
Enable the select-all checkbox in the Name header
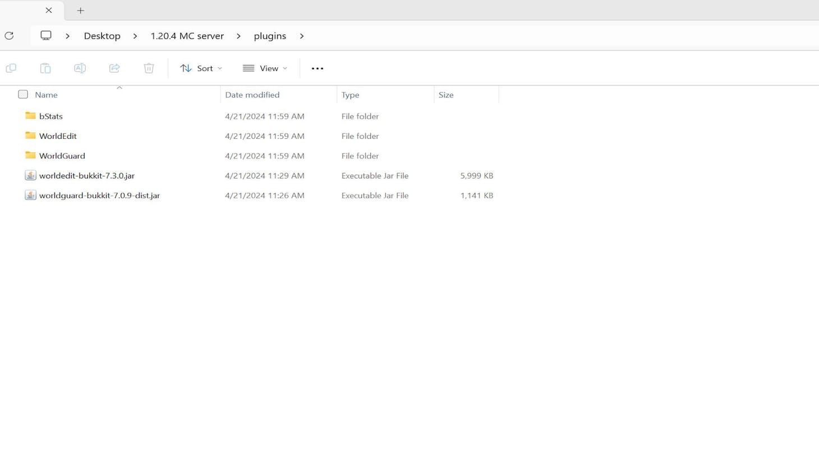pyautogui.click(x=23, y=94)
